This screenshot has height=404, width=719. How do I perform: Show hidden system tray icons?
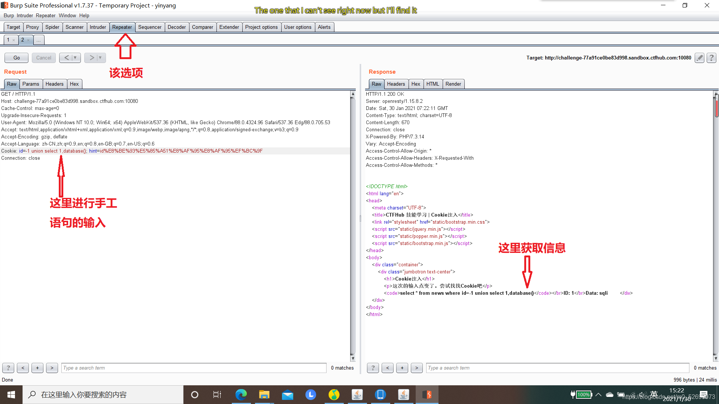coord(598,395)
